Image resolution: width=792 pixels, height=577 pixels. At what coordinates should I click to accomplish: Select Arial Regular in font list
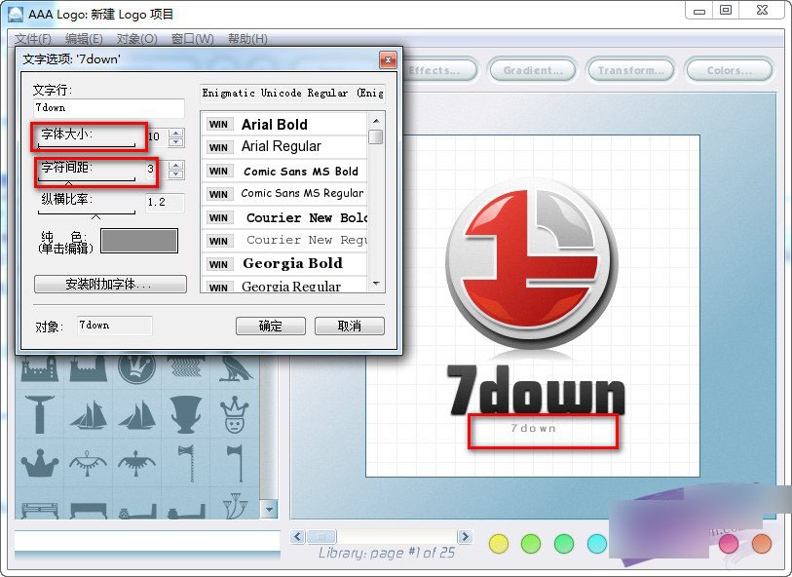point(284,147)
